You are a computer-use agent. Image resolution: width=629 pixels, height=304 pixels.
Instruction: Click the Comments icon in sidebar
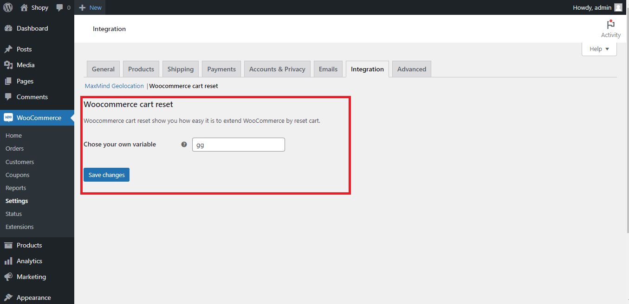pos(8,97)
